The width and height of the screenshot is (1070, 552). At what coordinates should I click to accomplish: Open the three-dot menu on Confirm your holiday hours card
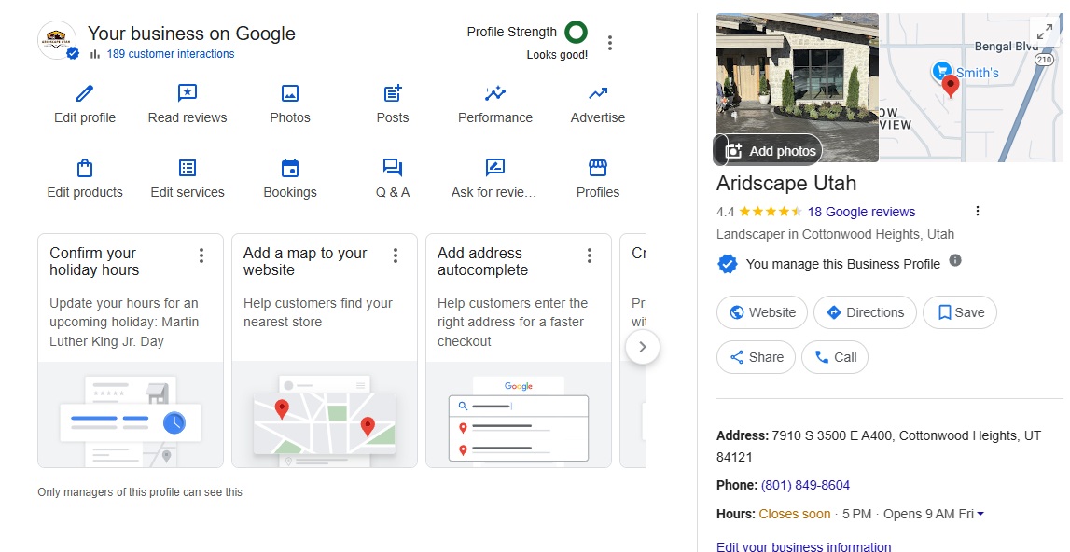click(201, 255)
